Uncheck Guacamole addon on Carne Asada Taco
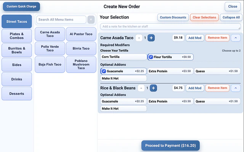244x152 pixels. (124, 71)
